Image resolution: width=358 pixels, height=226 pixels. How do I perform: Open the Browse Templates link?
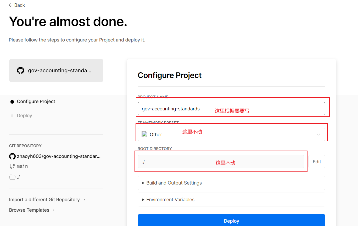32,210
